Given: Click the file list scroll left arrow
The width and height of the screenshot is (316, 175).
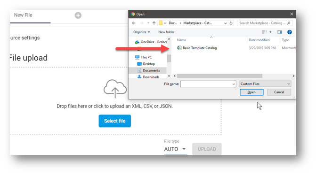Looking at the screenshot, I should (175, 76).
